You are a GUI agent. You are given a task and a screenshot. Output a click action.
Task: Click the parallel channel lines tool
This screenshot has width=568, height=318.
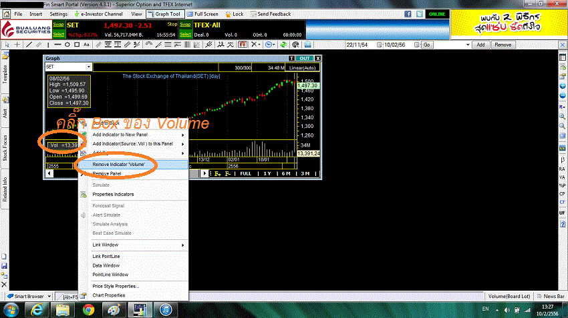pos(38,45)
